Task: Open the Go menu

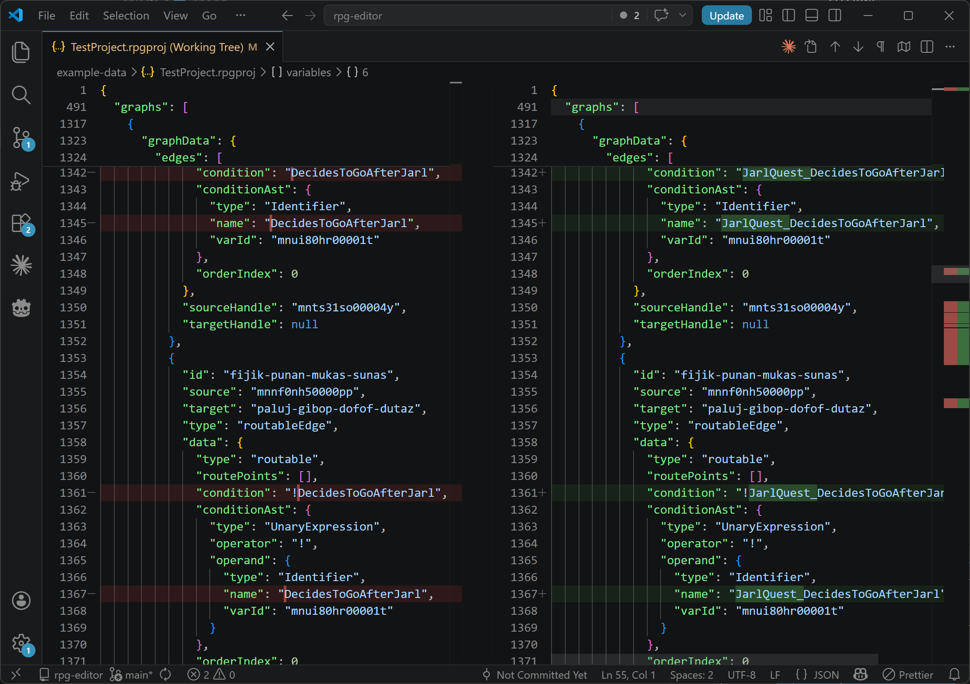Action: tap(209, 16)
